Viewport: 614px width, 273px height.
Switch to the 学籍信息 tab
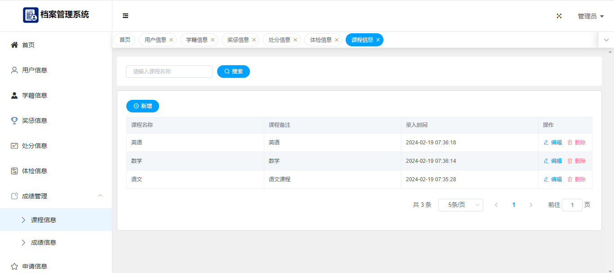(x=197, y=40)
